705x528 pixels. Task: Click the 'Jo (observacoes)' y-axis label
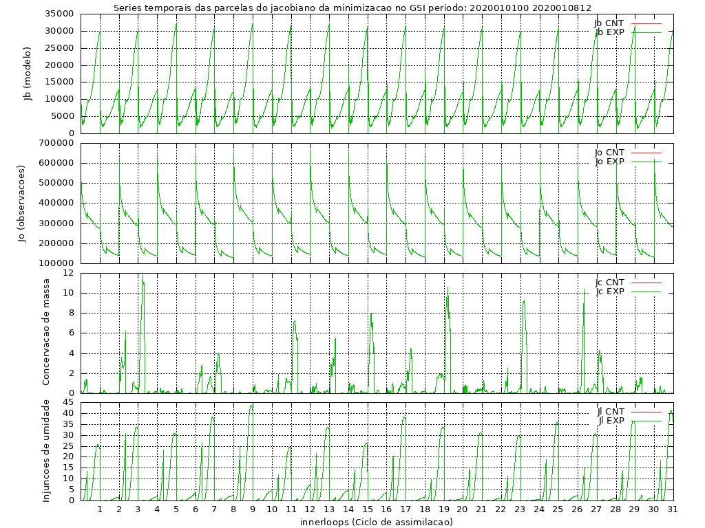click(x=22, y=203)
